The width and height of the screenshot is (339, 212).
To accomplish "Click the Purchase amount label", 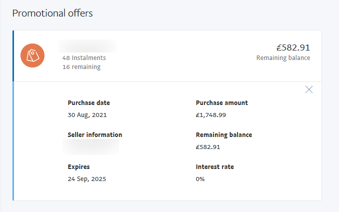I will pos(221,103).
